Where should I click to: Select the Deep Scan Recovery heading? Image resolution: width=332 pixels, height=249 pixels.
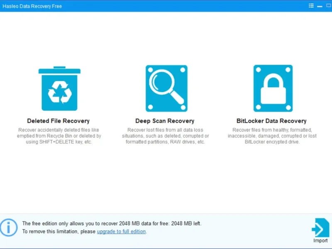click(x=165, y=121)
